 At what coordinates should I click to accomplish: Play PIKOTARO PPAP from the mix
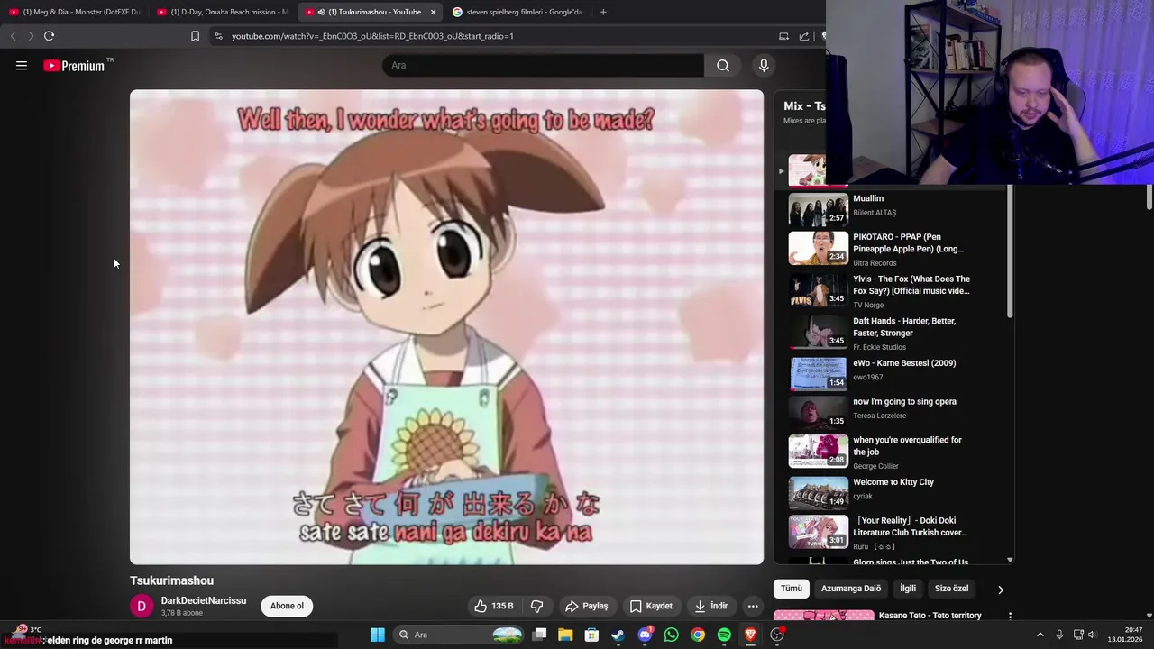point(888,249)
